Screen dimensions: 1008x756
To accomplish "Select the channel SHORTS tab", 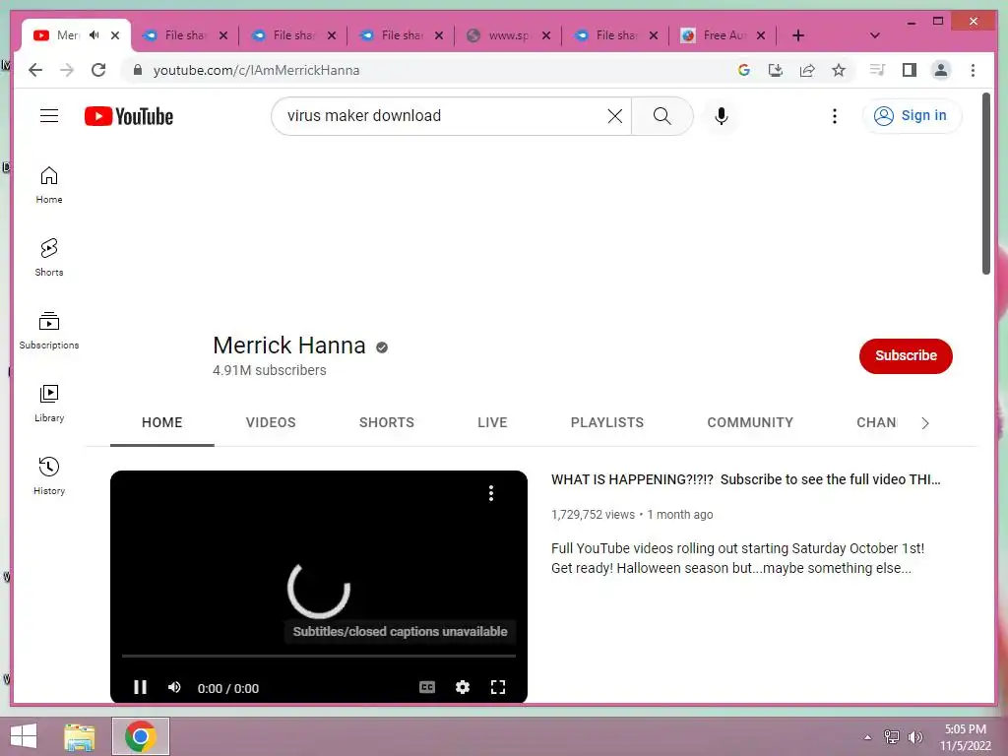I will point(386,422).
